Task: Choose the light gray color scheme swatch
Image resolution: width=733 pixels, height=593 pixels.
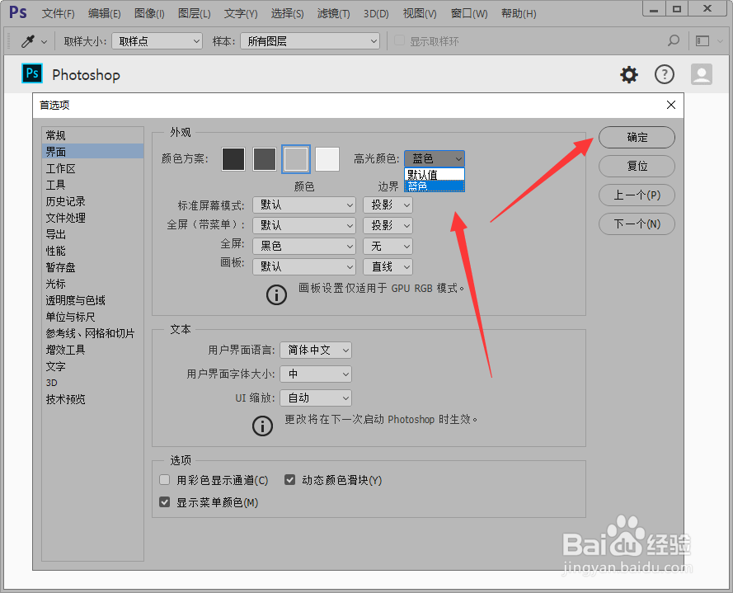Action: 327,159
